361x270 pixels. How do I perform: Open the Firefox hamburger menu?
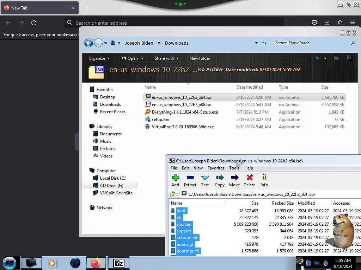[x=353, y=22]
